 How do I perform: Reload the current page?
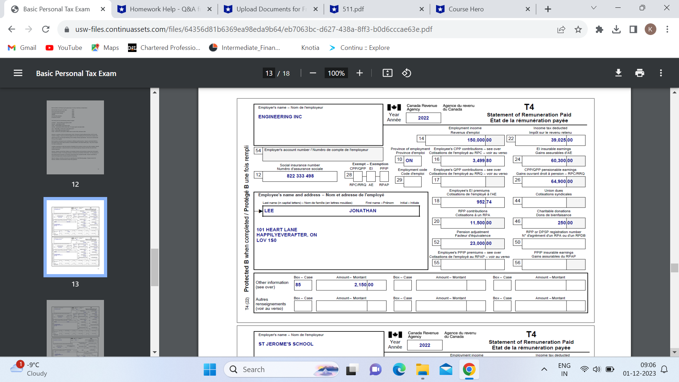[x=46, y=29]
